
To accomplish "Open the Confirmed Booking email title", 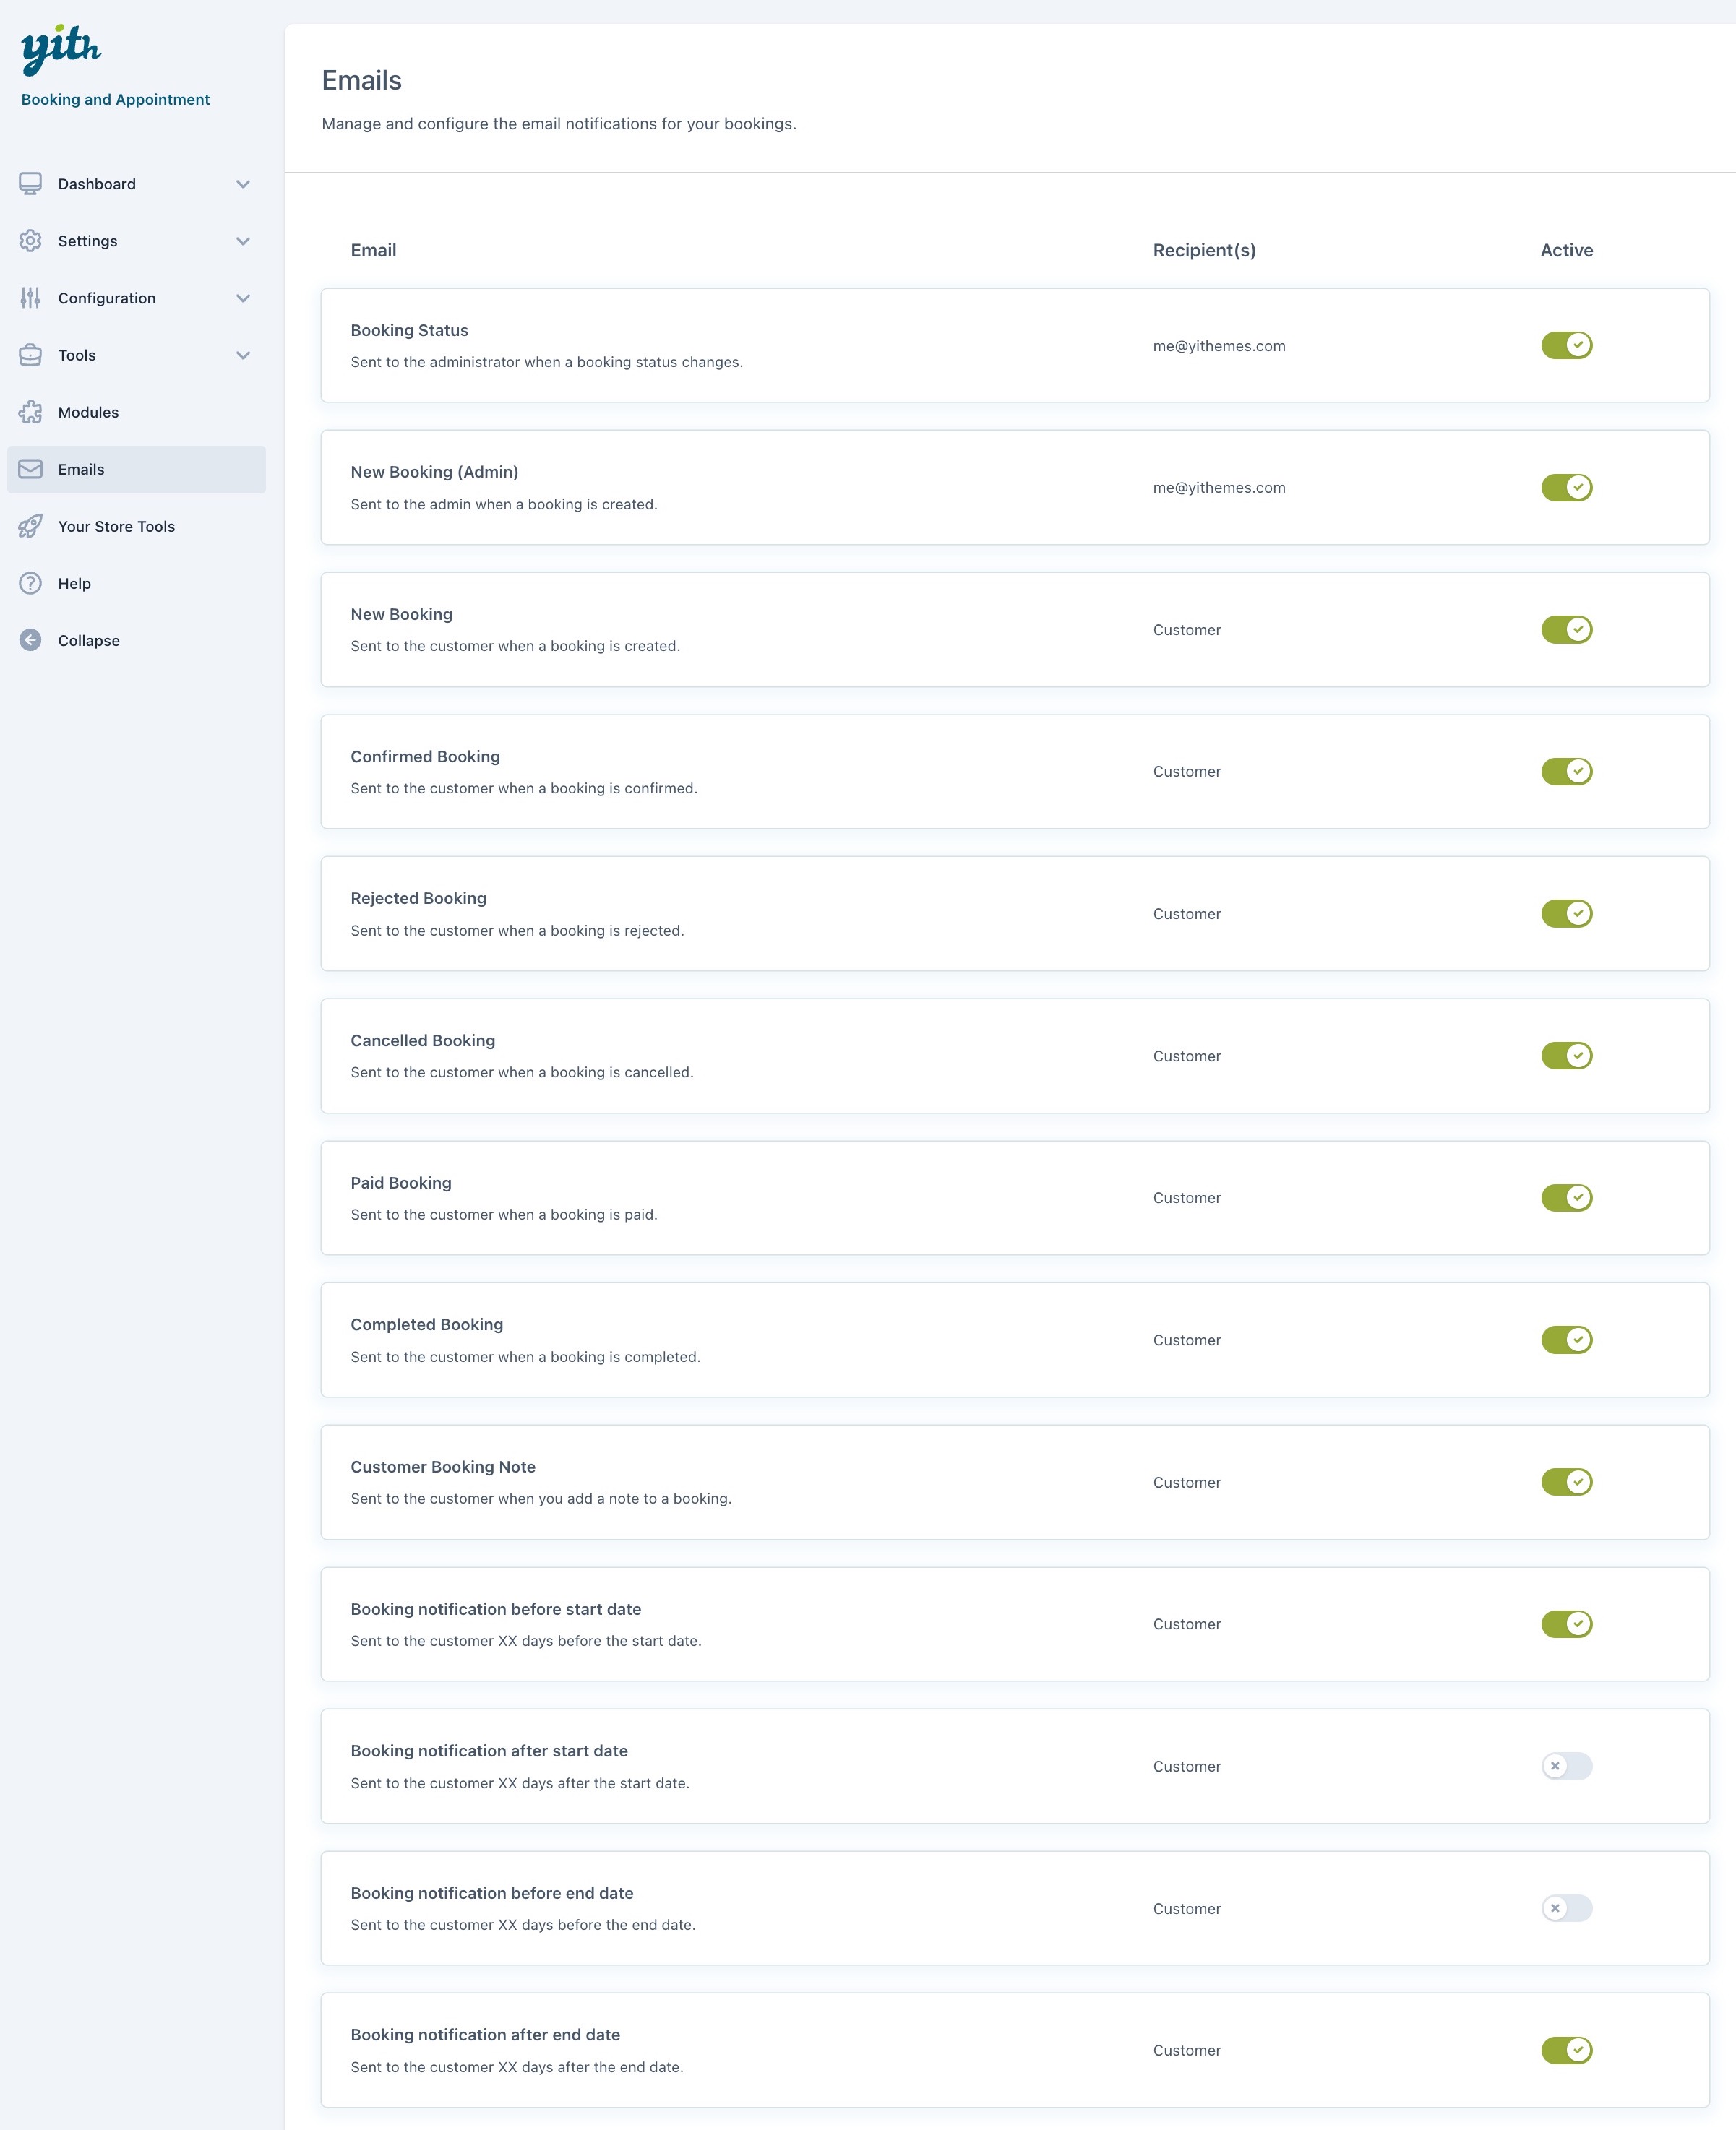I will pyautogui.click(x=425, y=756).
